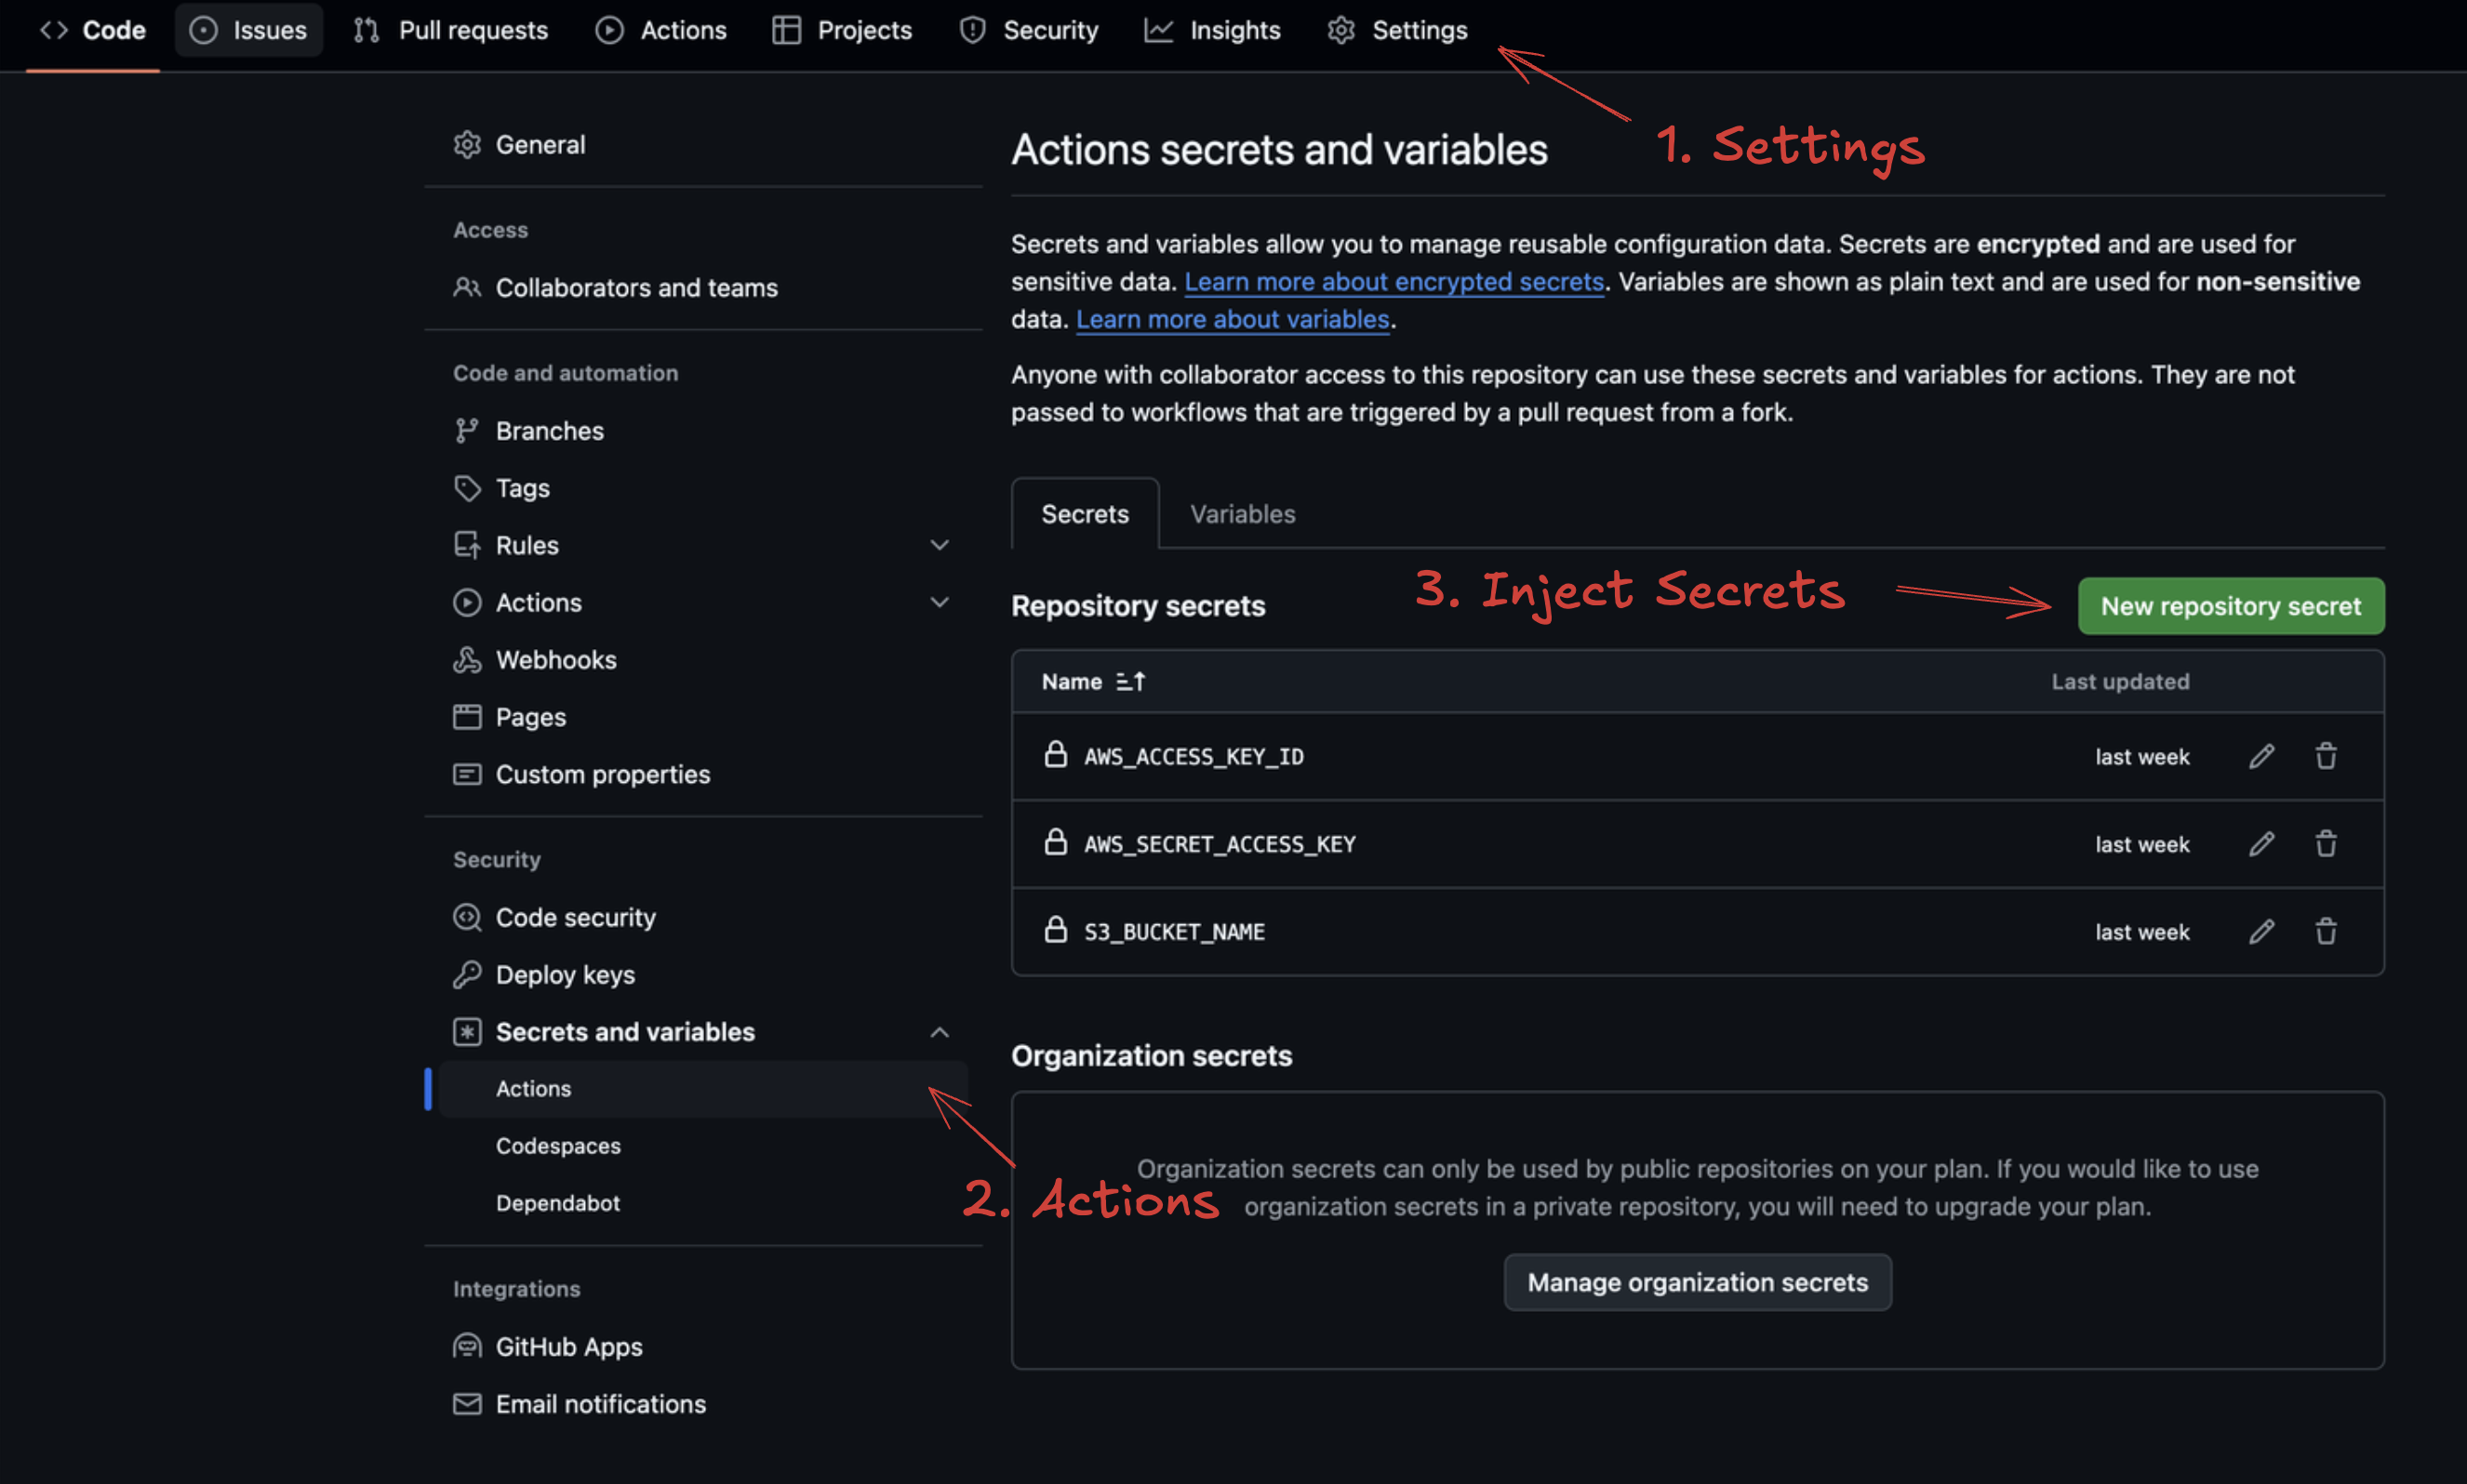Switch to the Variables tab
Image resolution: width=2467 pixels, height=1484 pixels.
pyautogui.click(x=1242, y=514)
